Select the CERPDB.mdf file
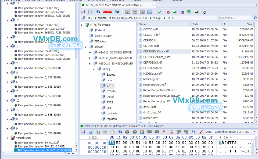This screenshot has height=159, width=258. (x=151, y=46)
